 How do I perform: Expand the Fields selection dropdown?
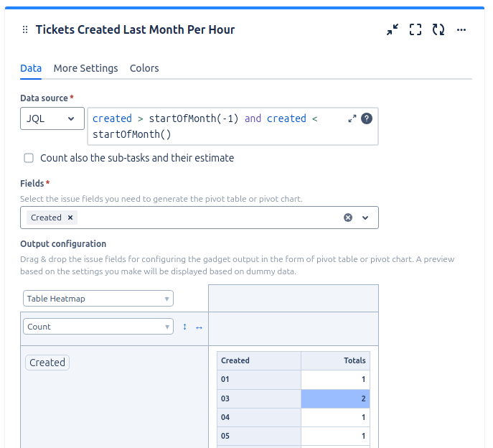click(365, 218)
